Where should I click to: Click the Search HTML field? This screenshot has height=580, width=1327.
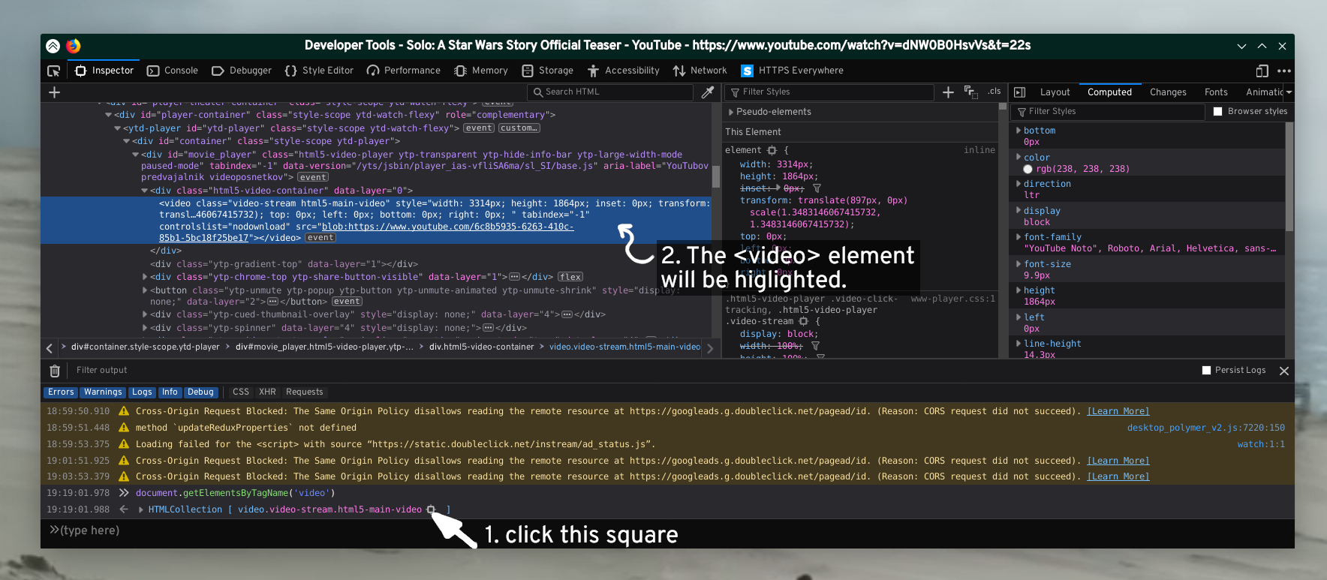610,92
